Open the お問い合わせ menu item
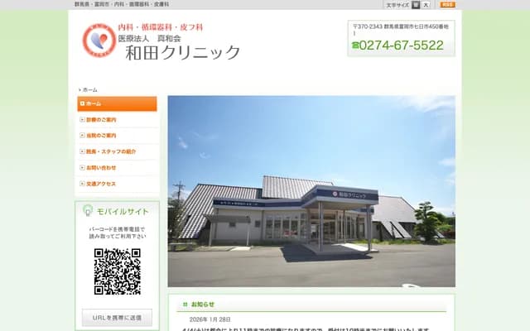 click(117, 167)
